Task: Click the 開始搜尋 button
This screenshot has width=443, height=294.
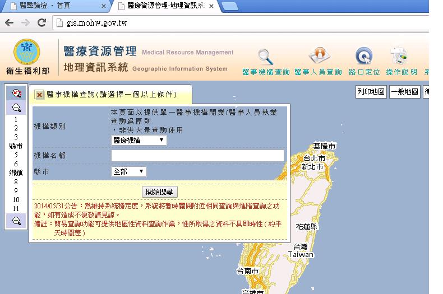Action: pos(160,192)
